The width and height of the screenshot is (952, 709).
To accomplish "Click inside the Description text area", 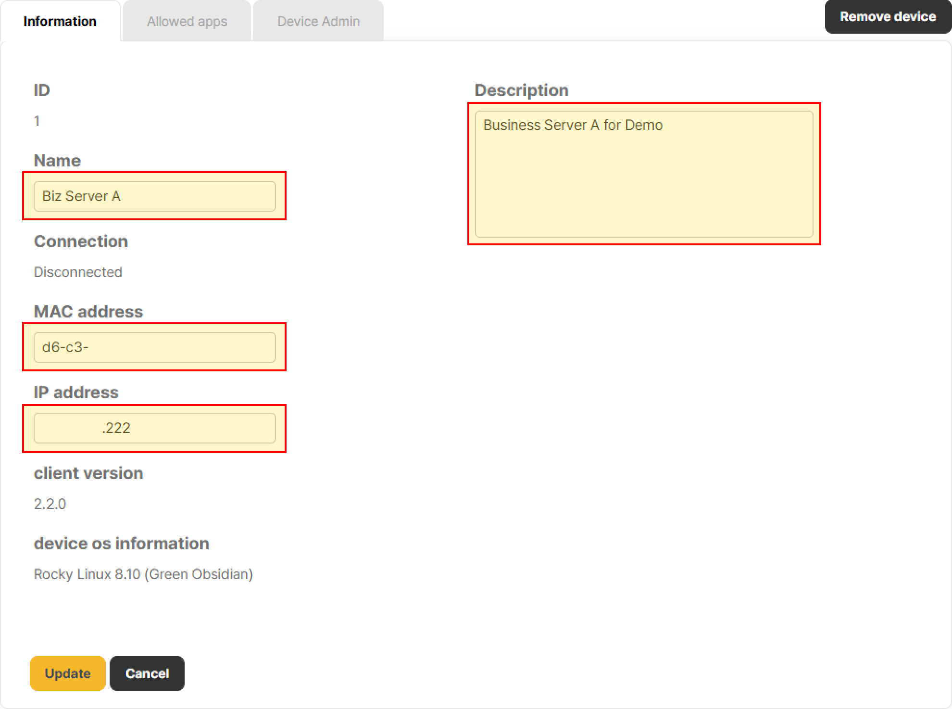I will tap(644, 174).
